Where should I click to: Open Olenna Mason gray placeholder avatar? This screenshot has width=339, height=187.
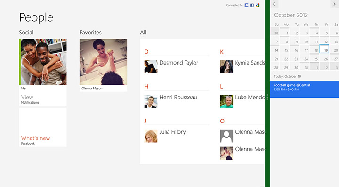pos(226,136)
